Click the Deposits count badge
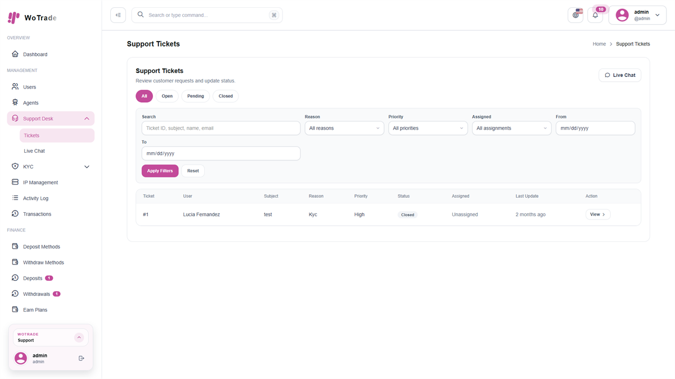This screenshot has width=675, height=379. pos(49,278)
